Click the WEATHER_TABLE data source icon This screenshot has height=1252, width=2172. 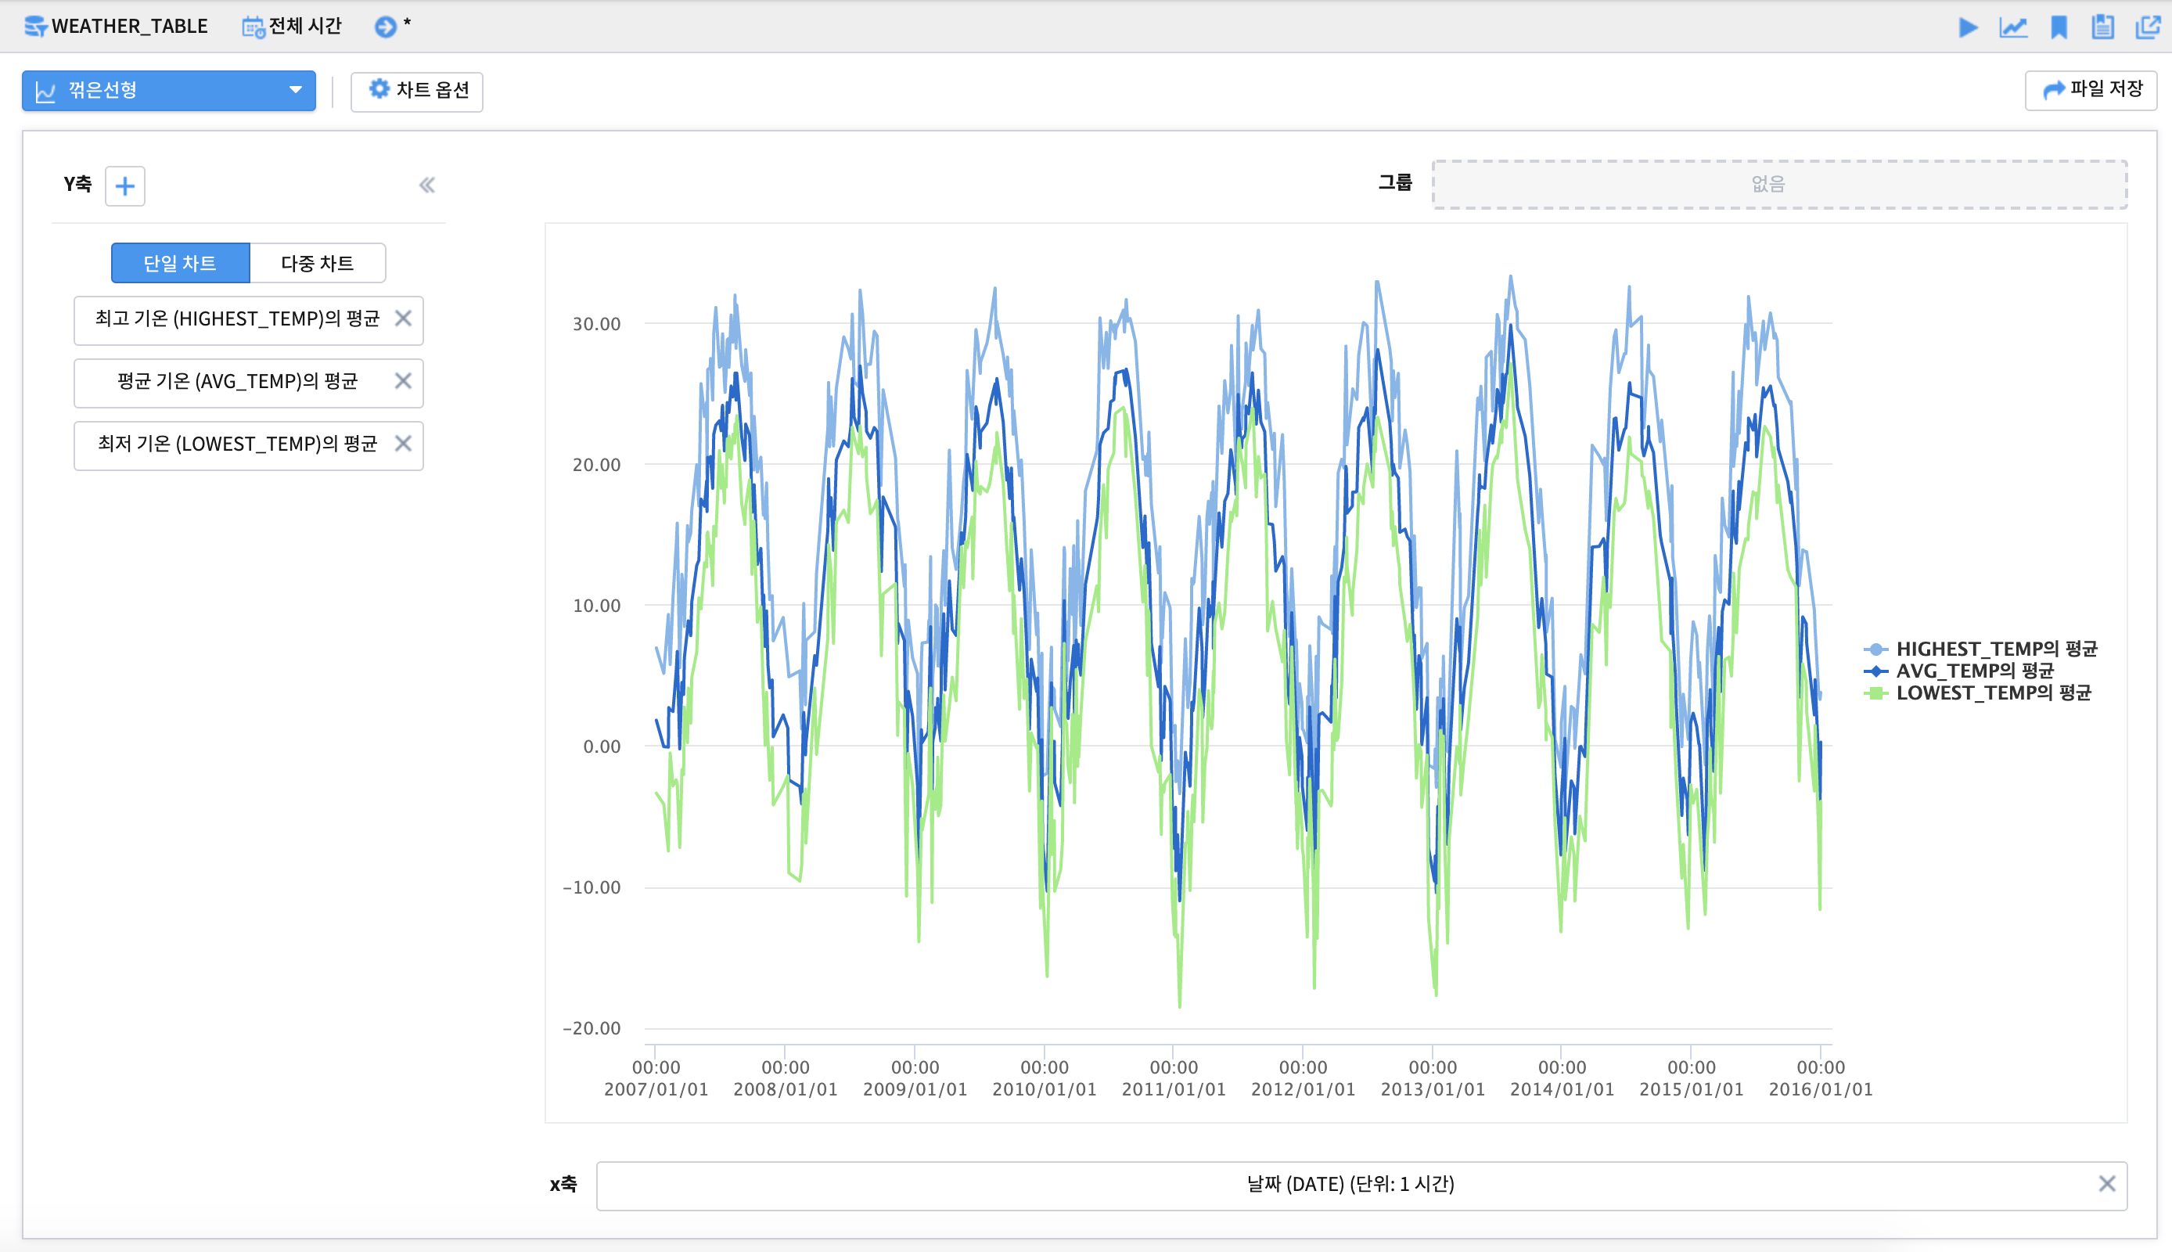click(x=35, y=27)
